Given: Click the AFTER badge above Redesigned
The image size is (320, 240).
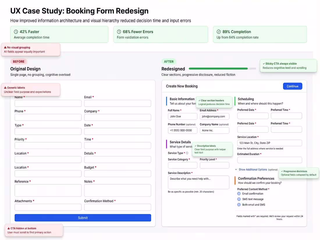Looking at the screenshot, I should pyautogui.click(x=169, y=61).
